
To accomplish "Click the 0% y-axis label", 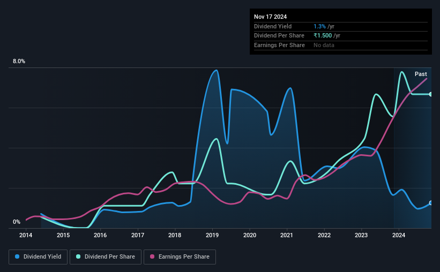I will point(17,222).
